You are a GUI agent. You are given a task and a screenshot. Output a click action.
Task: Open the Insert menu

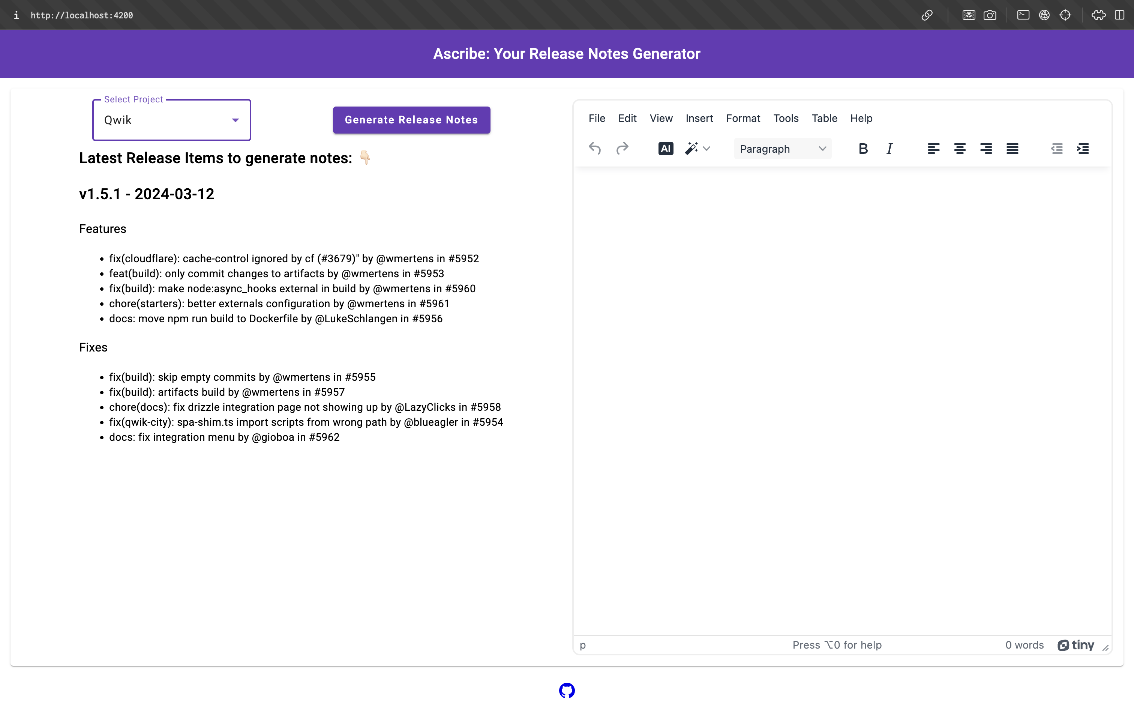coord(699,118)
